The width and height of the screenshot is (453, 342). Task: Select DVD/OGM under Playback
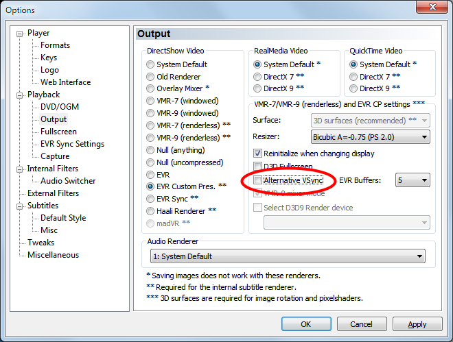(x=60, y=107)
